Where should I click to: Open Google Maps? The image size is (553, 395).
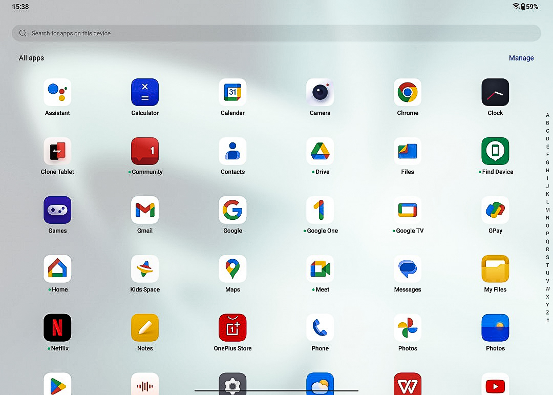pos(232,269)
